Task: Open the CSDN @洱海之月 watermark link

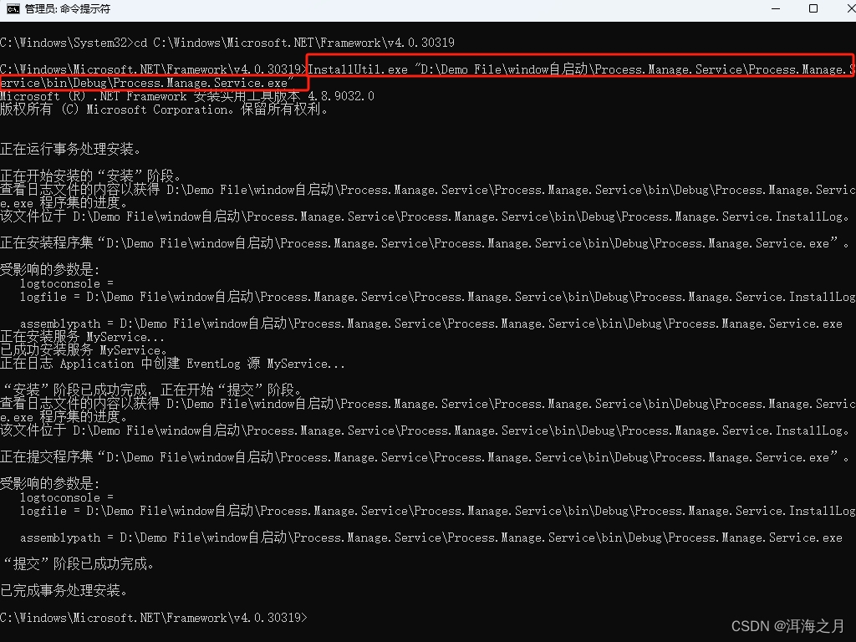Action: 784,624
